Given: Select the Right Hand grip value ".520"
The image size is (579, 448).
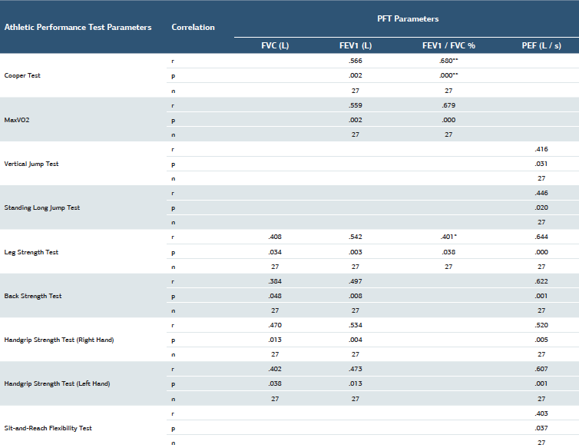Looking at the screenshot, I should click(x=541, y=325).
